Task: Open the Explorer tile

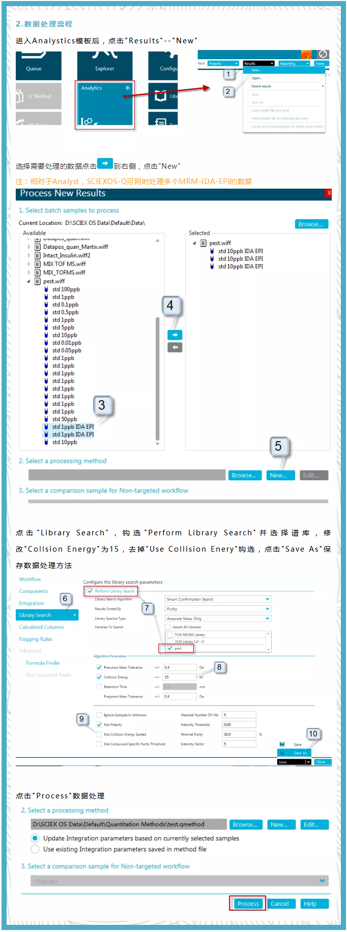Action: pyautogui.click(x=105, y=66)
